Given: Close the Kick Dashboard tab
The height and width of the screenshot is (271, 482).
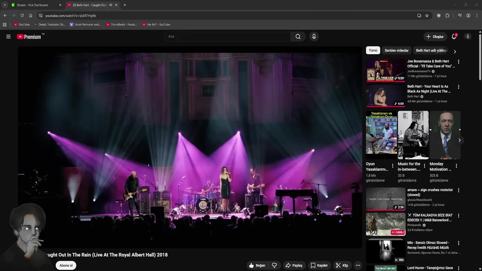Looking at the screenshot, I should point(60,5).
